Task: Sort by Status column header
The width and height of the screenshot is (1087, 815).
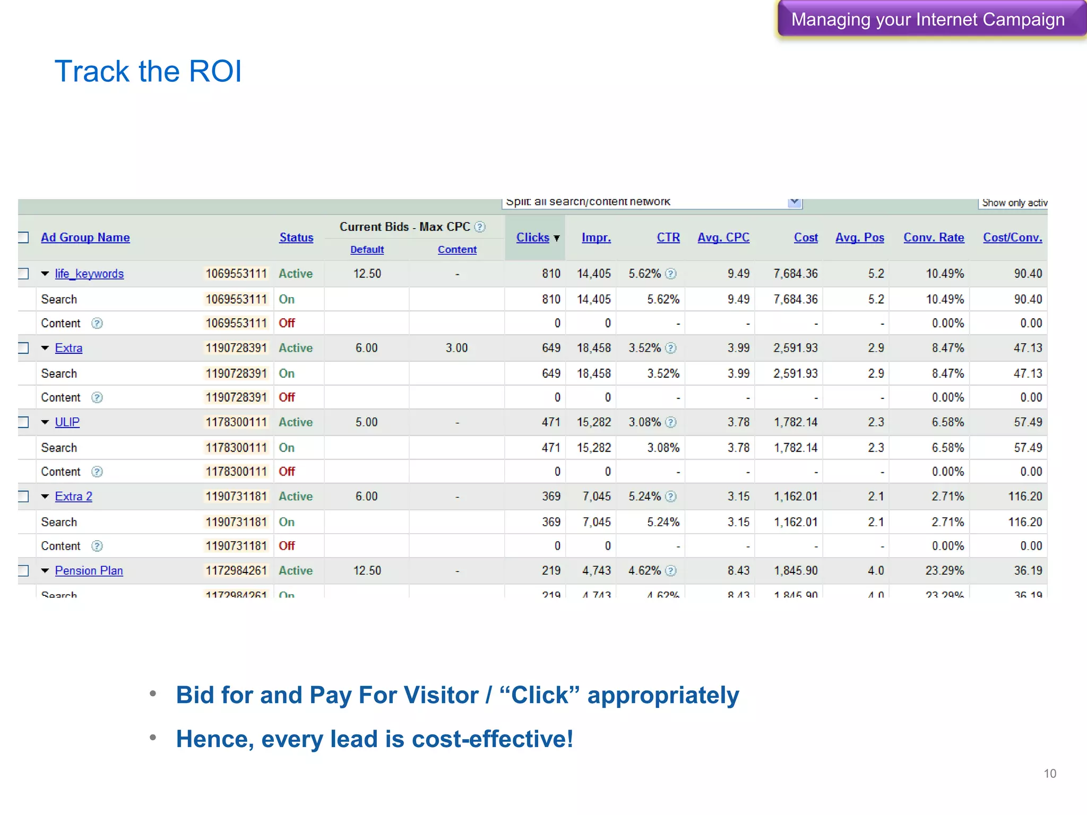Action: (296, 238)
